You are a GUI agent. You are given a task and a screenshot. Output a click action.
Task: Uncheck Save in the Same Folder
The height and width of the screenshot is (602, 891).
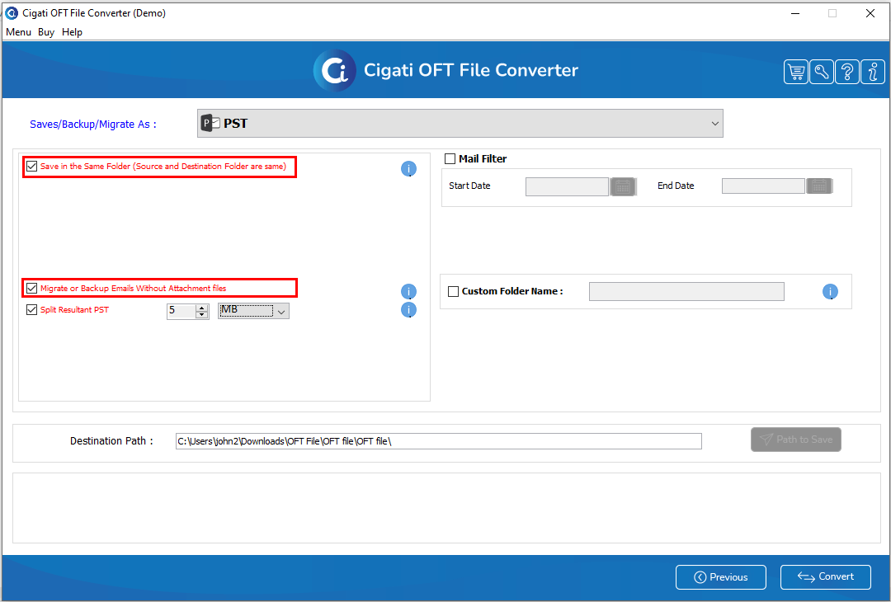(x=32, y=167)
